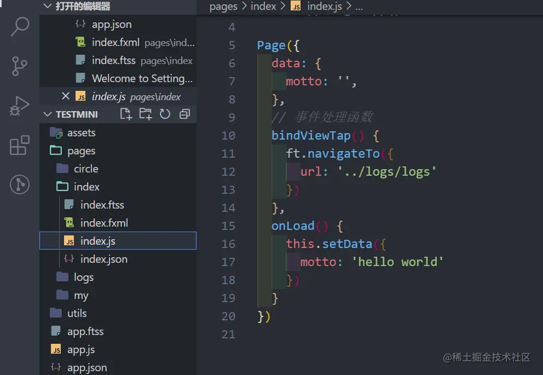Refresh the explorer with the refresh icon
The image size is (543, 375).
[165, 114]
